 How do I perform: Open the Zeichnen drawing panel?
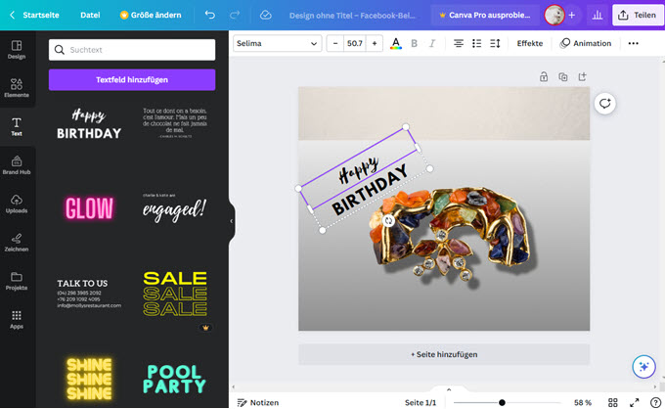click(17, 243)
